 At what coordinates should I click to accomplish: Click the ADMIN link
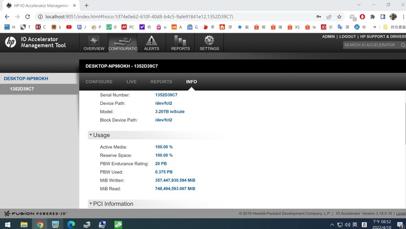(328, 37)
